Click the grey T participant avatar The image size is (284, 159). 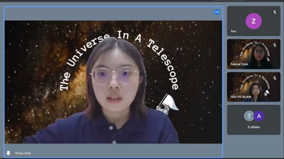[249, 116]
